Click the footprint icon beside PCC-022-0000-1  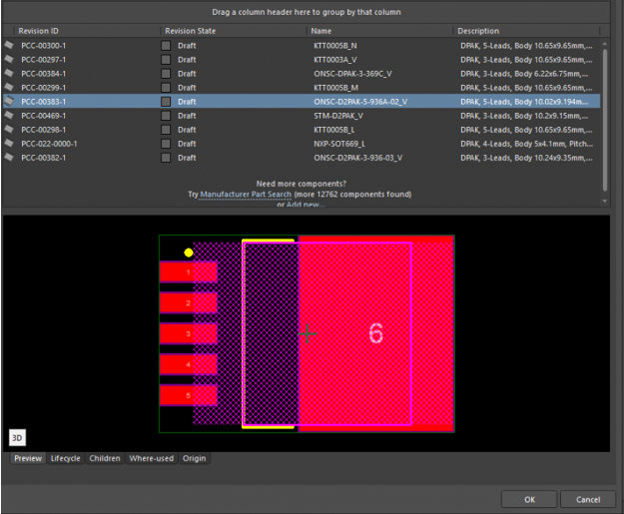pos(9,143)
